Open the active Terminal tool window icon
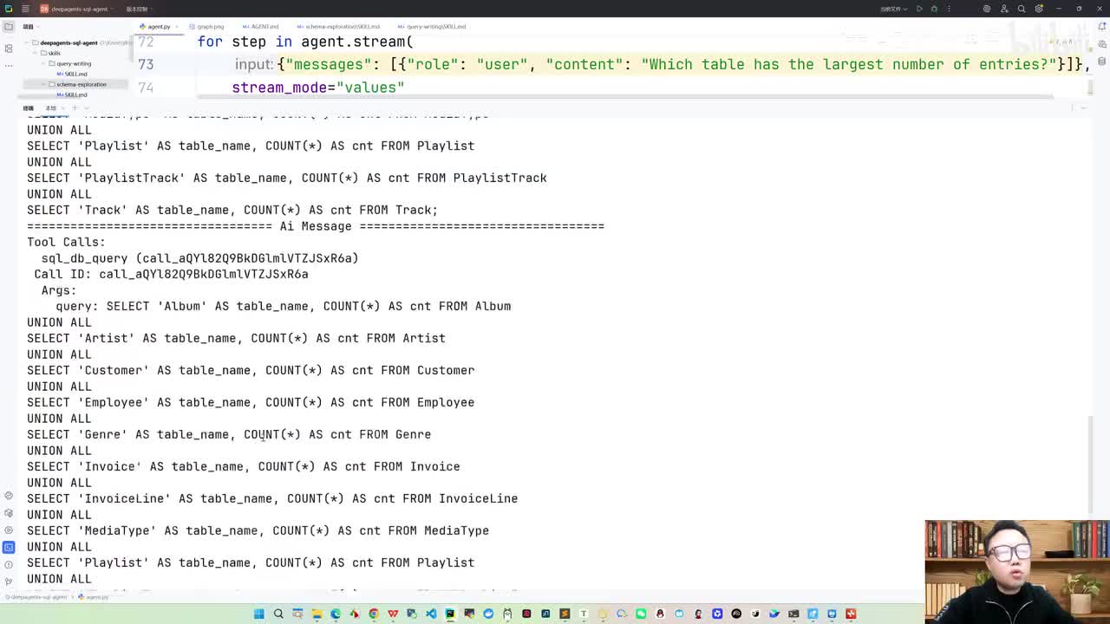1110x624 pixels. [9, 547]
